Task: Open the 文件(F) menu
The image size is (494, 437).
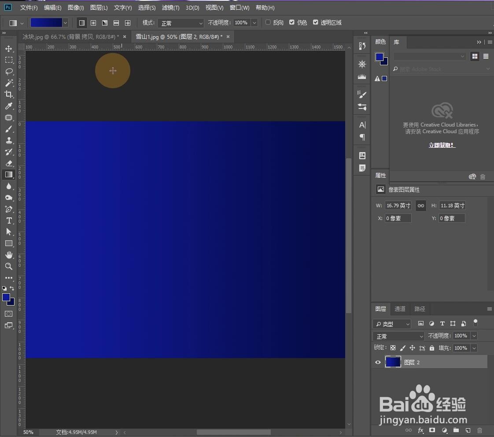Action: [29, 7]
